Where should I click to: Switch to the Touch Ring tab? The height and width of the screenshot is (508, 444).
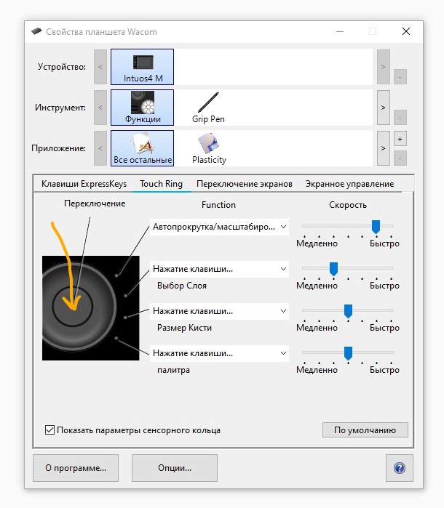[x=162, y=184]
